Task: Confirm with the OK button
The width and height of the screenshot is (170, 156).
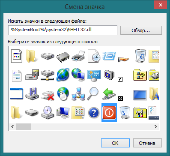Action: coord(115,143)
